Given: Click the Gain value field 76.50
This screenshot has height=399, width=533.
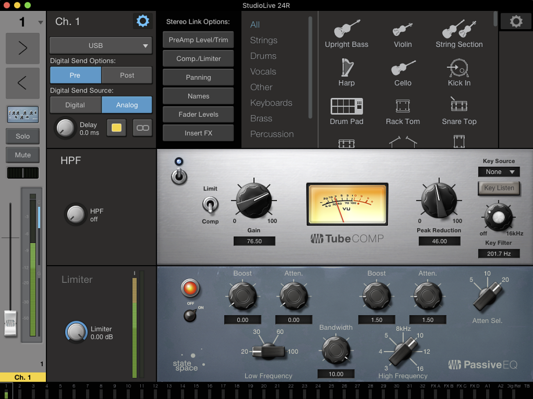Looking at the screenshot, I should pos(254,241).
